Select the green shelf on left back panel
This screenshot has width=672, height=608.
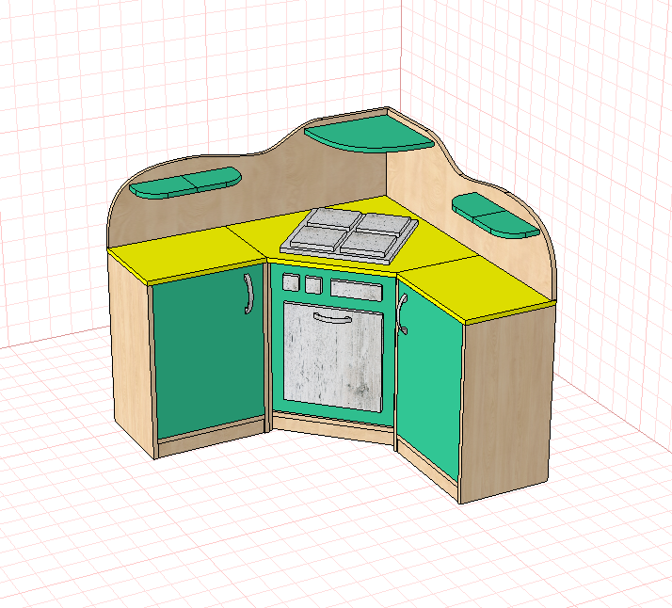coord(185,183)
